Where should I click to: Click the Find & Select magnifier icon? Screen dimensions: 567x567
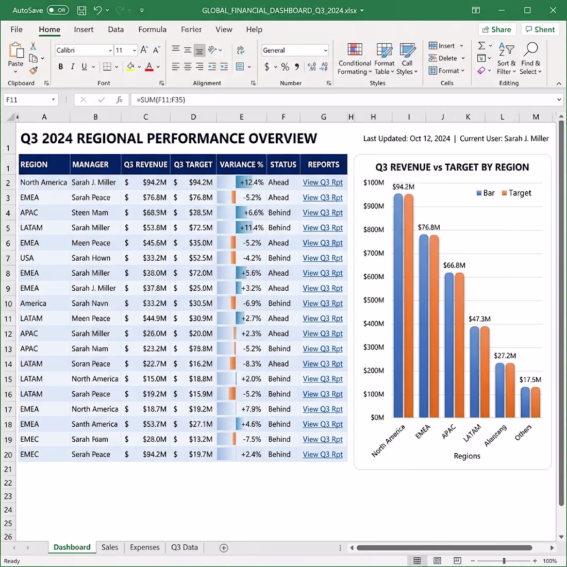[530, 49]
